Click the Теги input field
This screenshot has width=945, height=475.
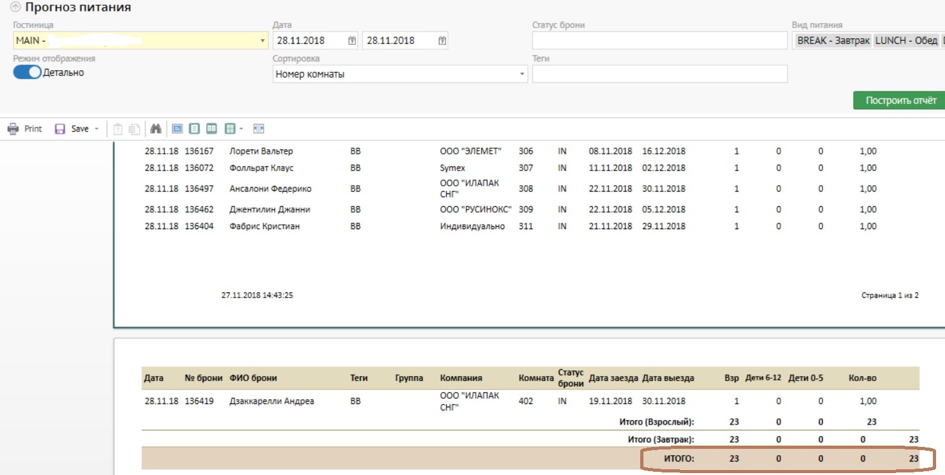pos(659,75)
